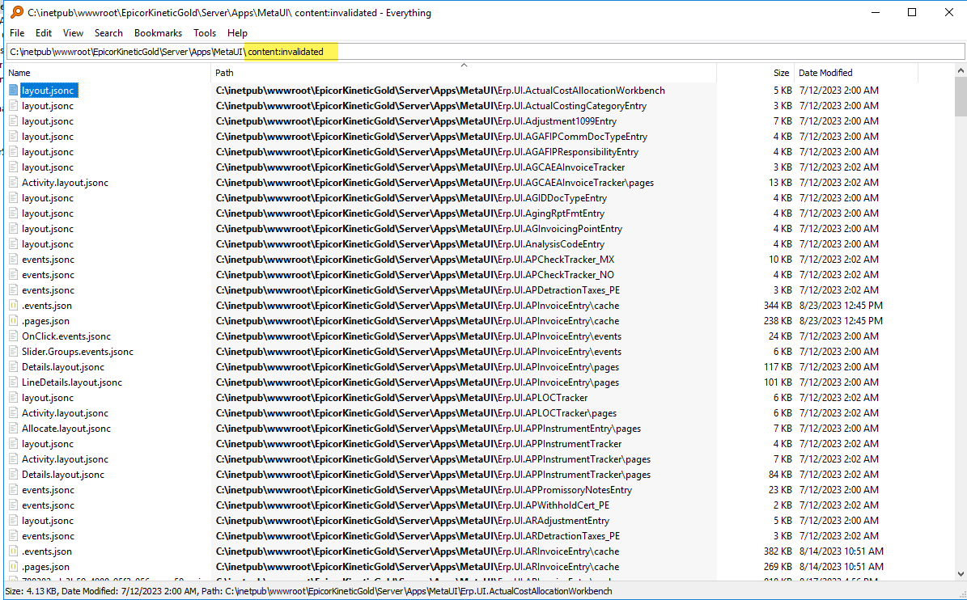Click the 344 KB size cell
967x600 pixels.
click(x=777, y=306)
